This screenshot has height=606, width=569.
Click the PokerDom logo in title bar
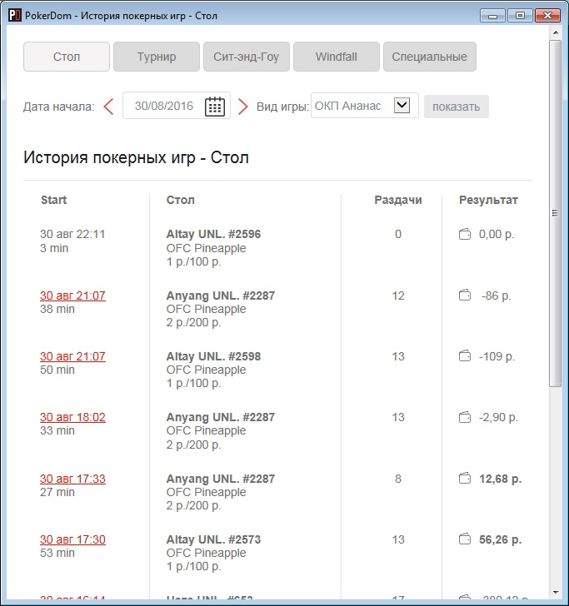15,16
